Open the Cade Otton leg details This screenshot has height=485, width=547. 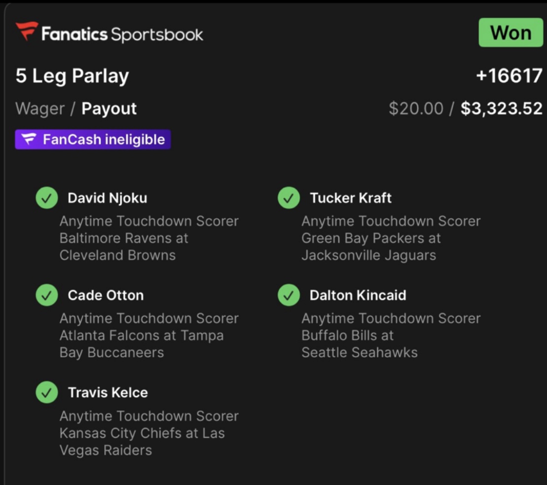(x=106, y=296)
